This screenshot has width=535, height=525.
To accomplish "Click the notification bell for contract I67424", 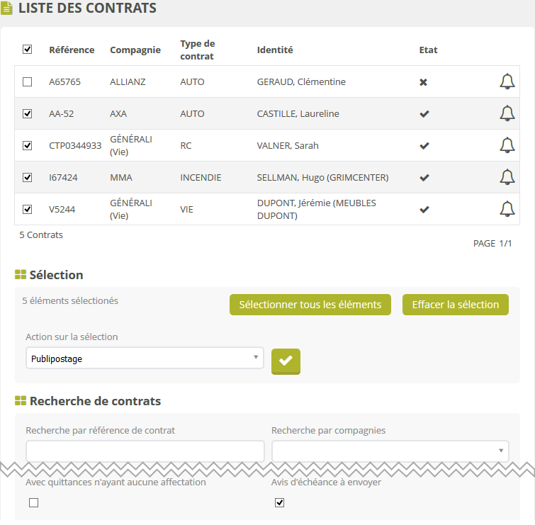I will pyautogui.click(x=507, y=177).
